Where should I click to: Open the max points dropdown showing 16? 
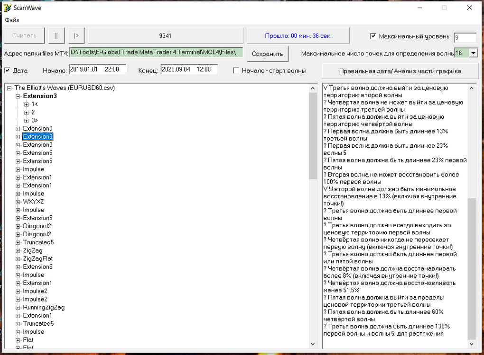(474, 53)
